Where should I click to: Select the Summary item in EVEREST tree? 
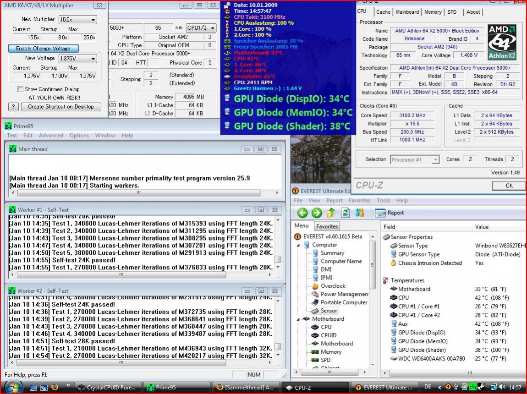tap(332, 253)
